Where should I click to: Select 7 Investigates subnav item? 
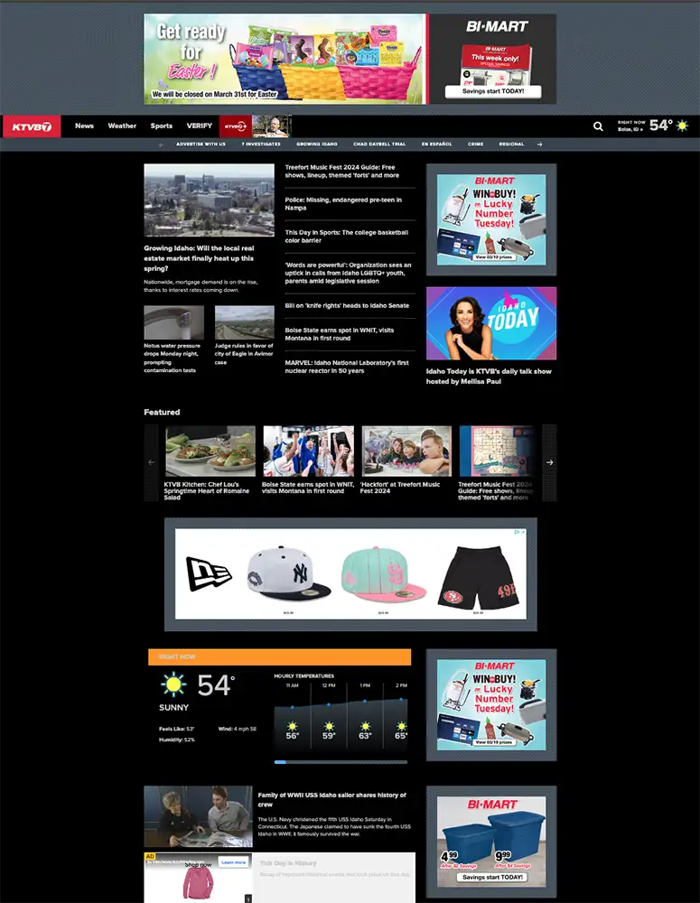point(261,144)
